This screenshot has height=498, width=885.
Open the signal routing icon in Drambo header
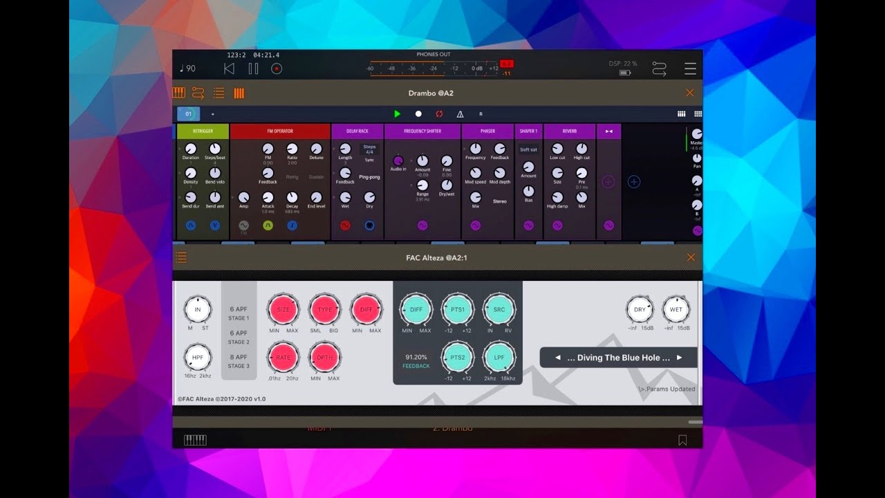tap(198, 93)
